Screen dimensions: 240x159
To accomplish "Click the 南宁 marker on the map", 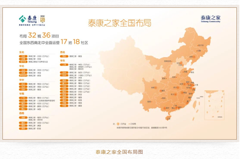I will click(x=165, y=108).
